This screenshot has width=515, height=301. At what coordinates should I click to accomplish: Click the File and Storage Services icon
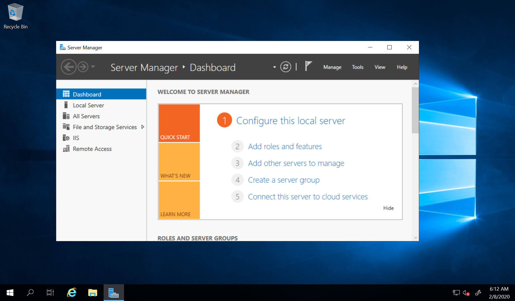tap(66, 127)
